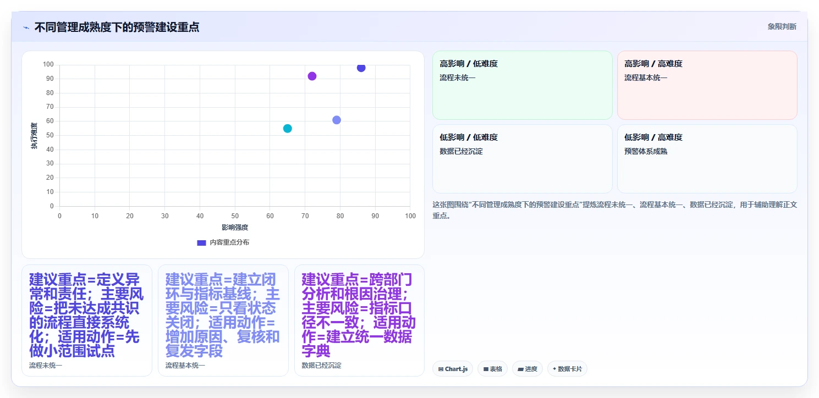The height and width of the screenshot is (398, 819).
Task: Click the 数据已经沉淀 caption under third card
Action: (322, 366)
